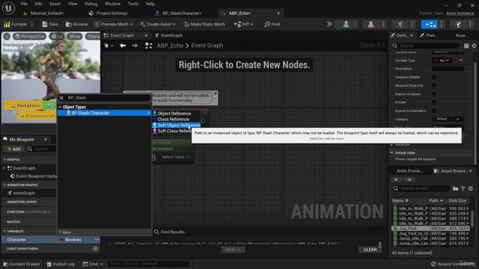
Task: Enable the Expose on Spawn checkbox
Action: click(x=434, y=94)
